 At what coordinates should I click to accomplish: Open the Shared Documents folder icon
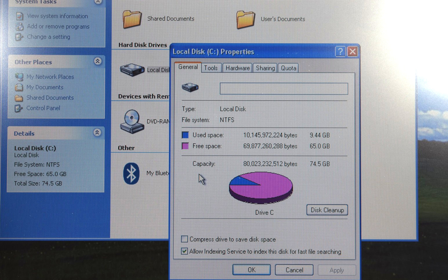click(132, 19)
